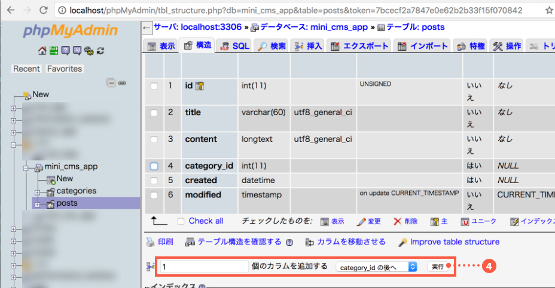The image size is (555, 288).
Task: Click the 削除 (delete) red X icon
Action: (397, 221)
